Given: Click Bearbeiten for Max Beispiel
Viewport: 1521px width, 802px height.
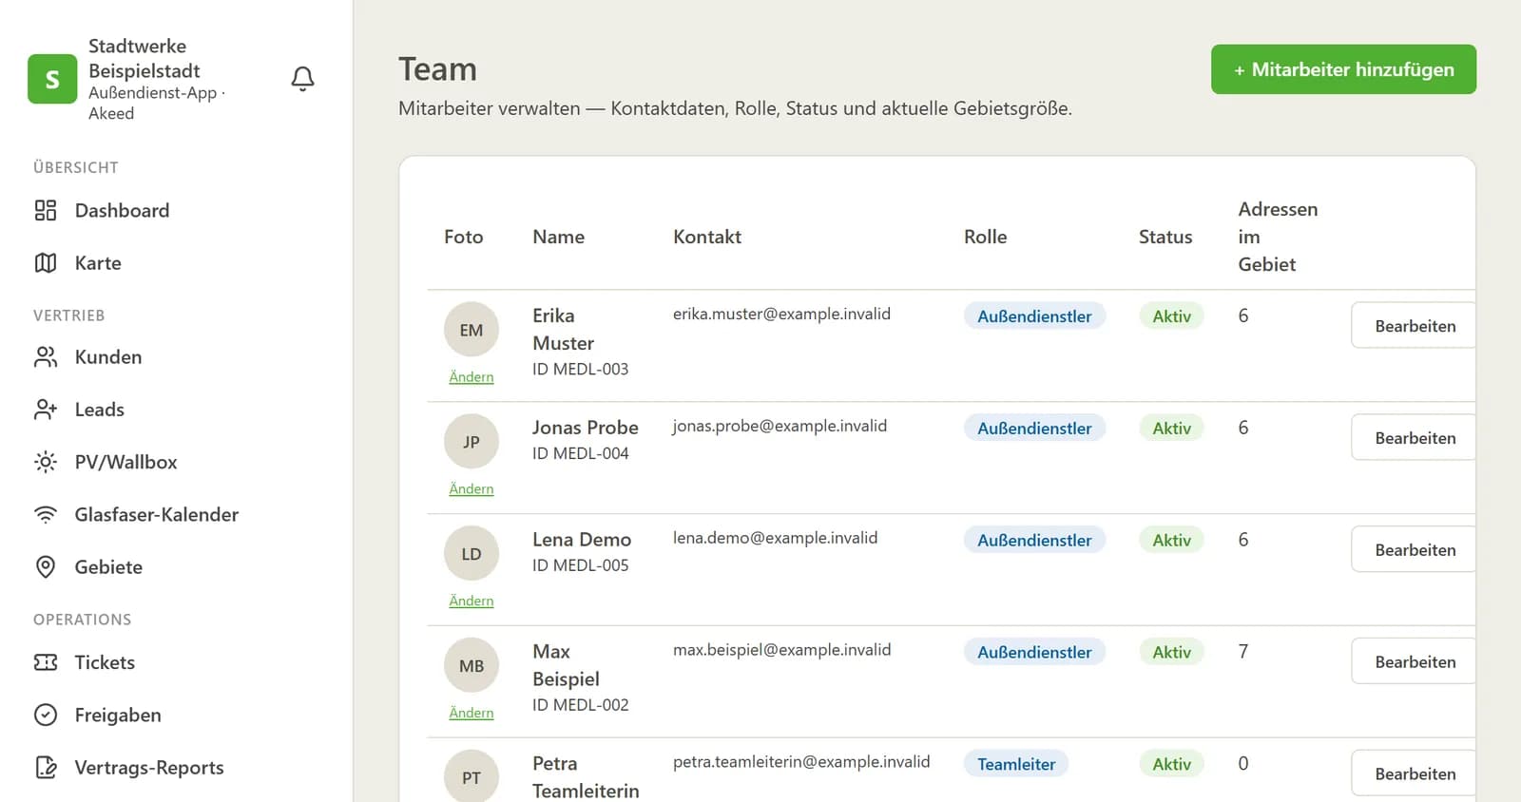Looking at the screenshot, I should 1414,661.
